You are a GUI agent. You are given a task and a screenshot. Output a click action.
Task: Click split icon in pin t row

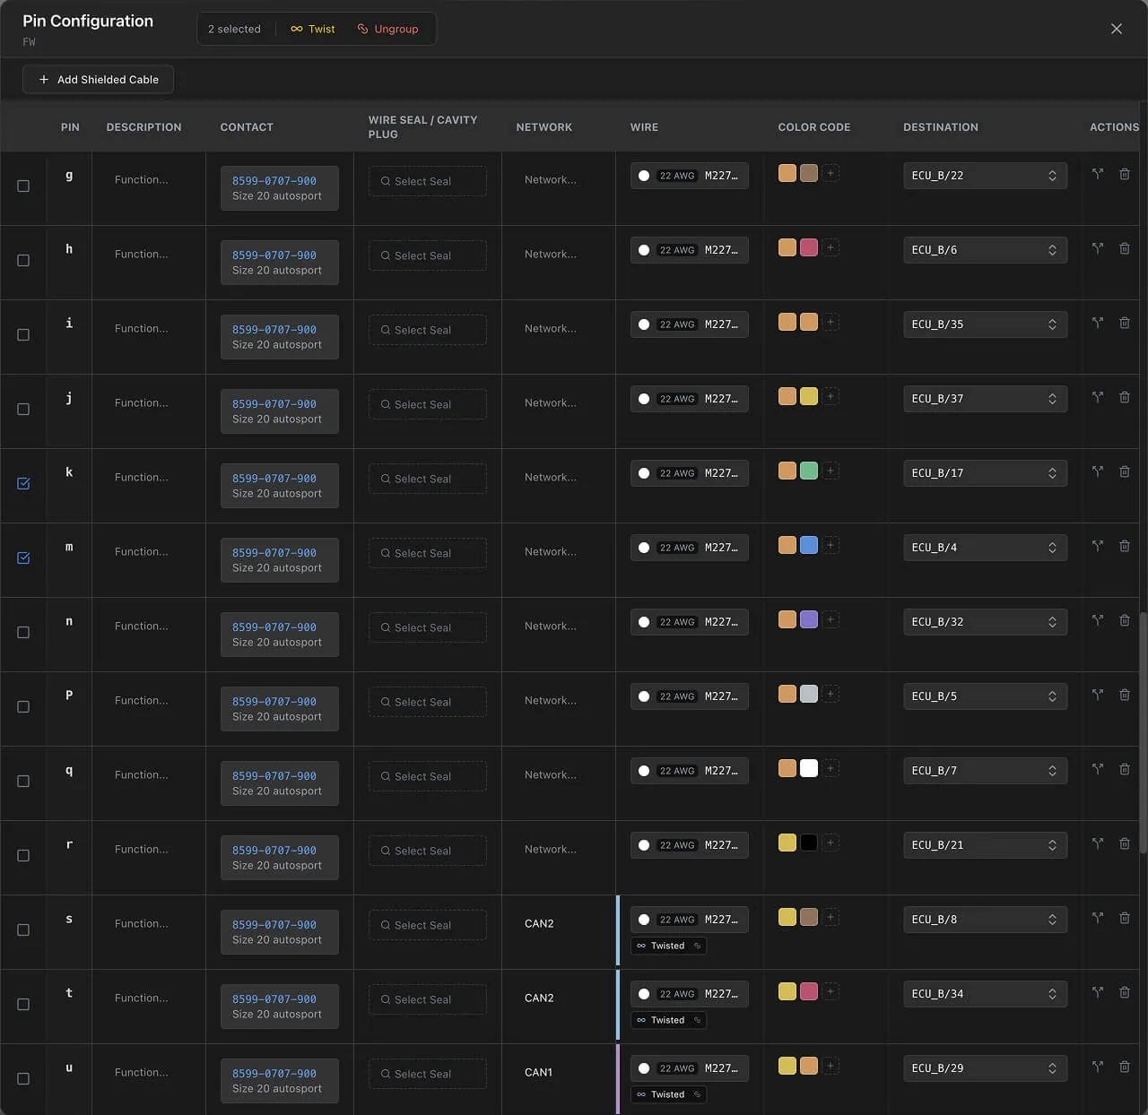tap(1098, 992)
